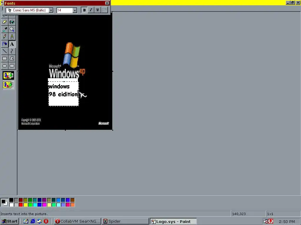301x225 pixels.
Task: Pick the white color swatch
Action: tap(11, 205)
